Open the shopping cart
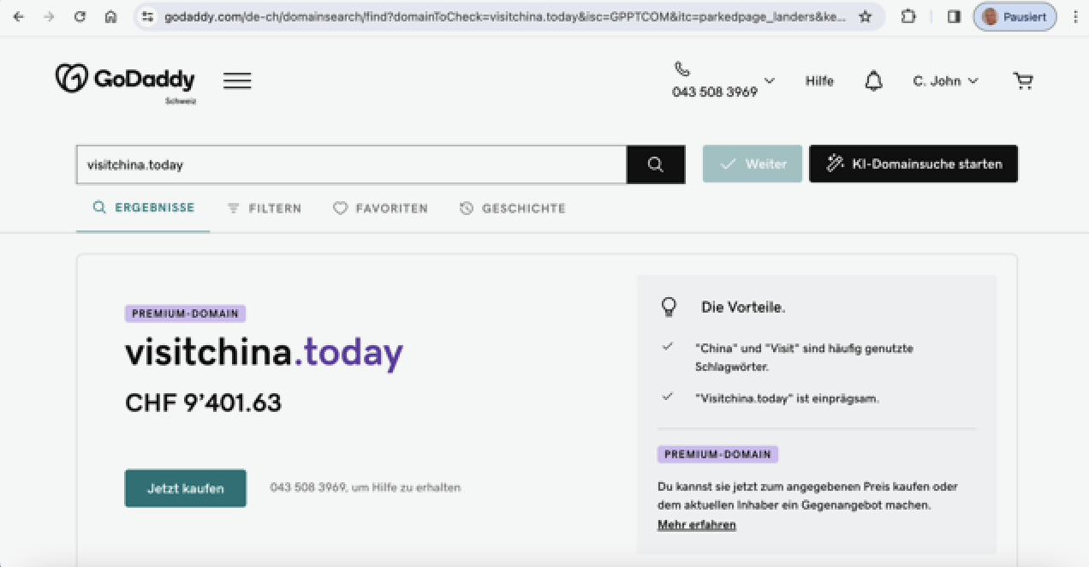Image resolution: width=1089 pixels, height=567 pixels. pyautogui.click(x=1023, y=81)
